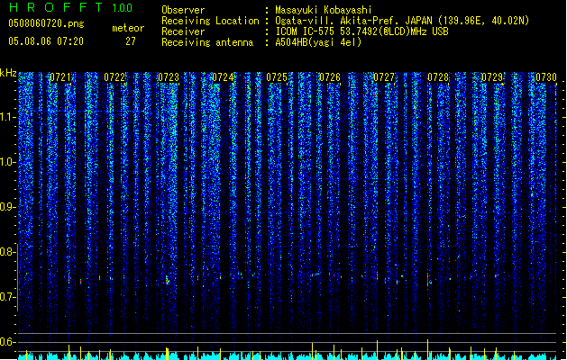This screenshot has height=360, width=567.
Task: Click the HROFFT 1.0.0 title text
Action: tap(70, 7)
